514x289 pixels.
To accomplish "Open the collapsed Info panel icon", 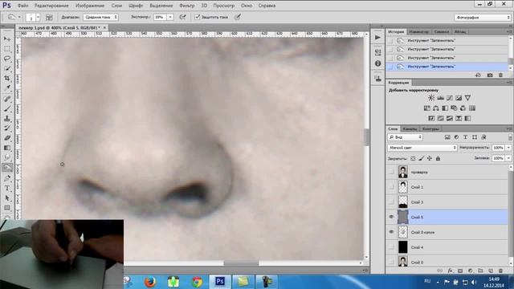I will (377, 63).
